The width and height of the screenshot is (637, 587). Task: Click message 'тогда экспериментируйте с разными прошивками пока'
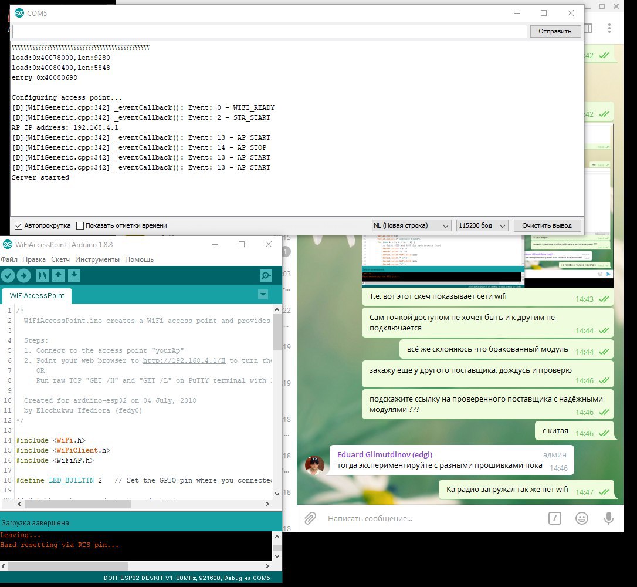click(439, 465)
